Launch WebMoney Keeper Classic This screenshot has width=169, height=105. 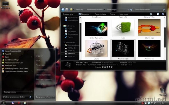pos(15,69)
